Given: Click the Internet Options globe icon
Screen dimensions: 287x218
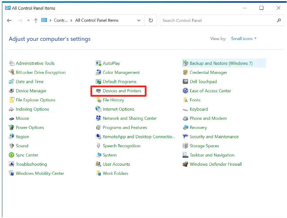Looking at the screenshot, I should tap(98, 109).
